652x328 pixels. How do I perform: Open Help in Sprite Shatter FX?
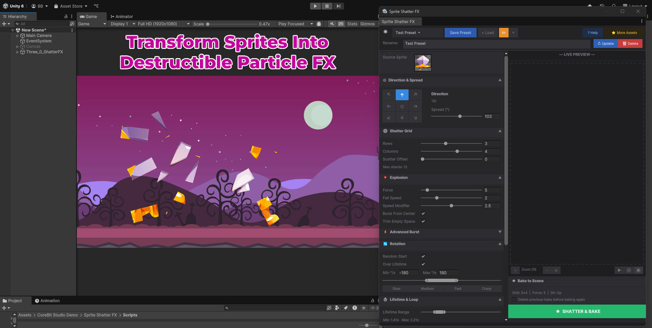pos(592,33)
